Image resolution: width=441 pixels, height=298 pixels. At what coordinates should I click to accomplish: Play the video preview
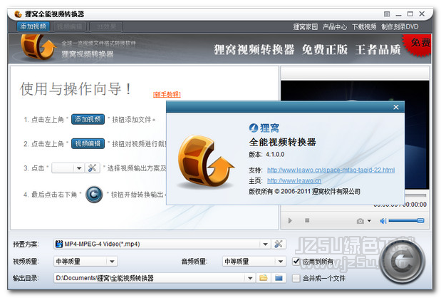tap(290, 220)
